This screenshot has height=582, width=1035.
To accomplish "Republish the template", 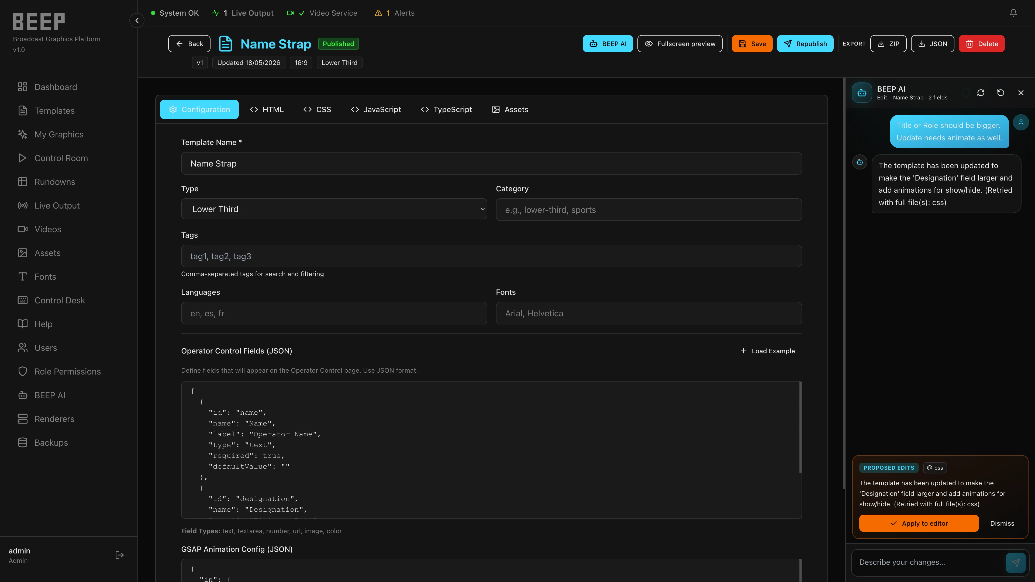I will 805,43.
